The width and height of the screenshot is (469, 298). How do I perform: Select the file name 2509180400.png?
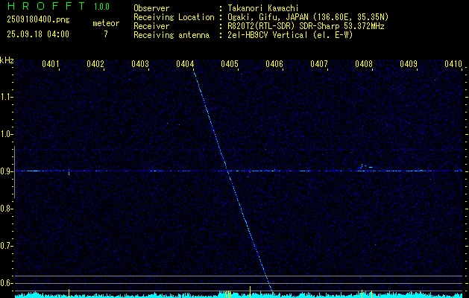pyautogui.click(x=38, y=20)
